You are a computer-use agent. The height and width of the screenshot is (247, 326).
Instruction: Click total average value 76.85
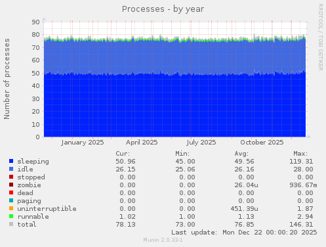pos(245,225)
